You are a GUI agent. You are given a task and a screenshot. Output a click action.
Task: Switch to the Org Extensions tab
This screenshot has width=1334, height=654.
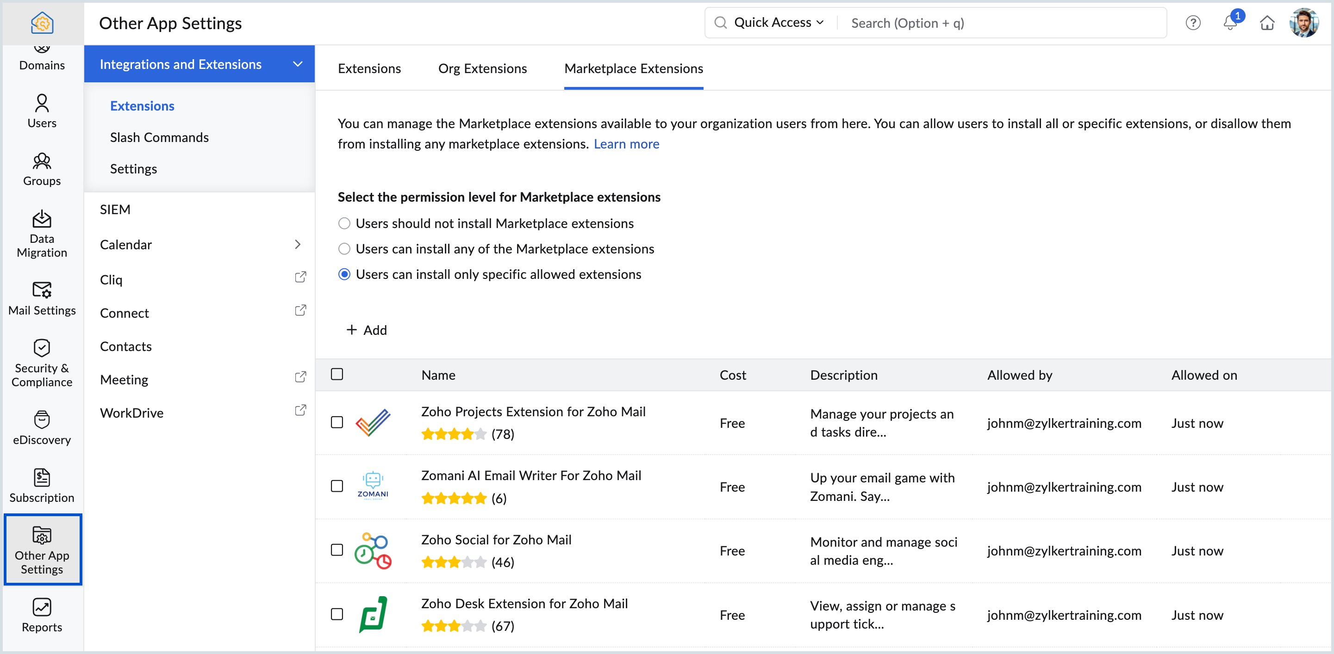(x=483, y=68)
